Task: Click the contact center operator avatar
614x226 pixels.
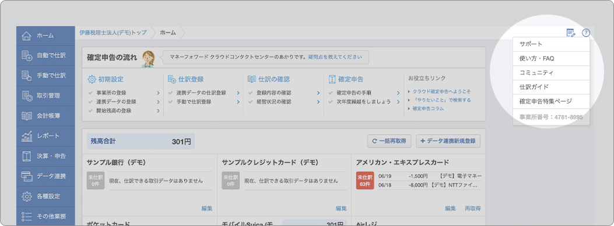Action: (149, 59)
